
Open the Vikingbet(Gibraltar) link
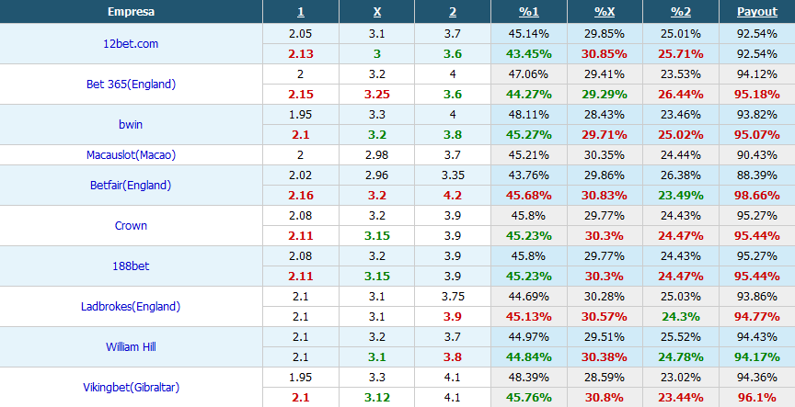(131, 388)
